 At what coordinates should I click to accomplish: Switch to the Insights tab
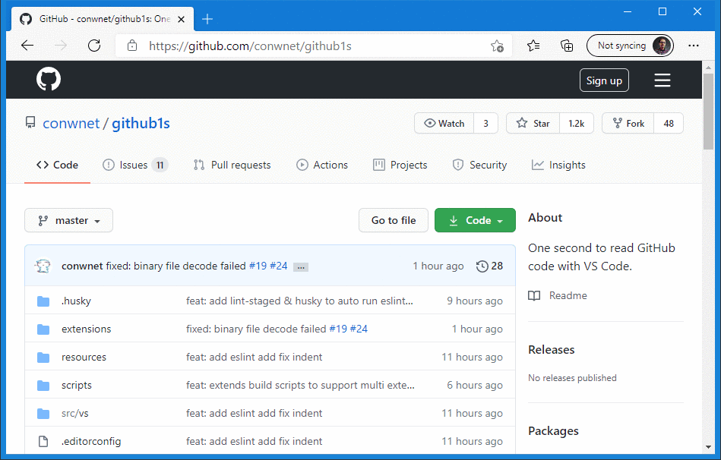coord(558,165)
